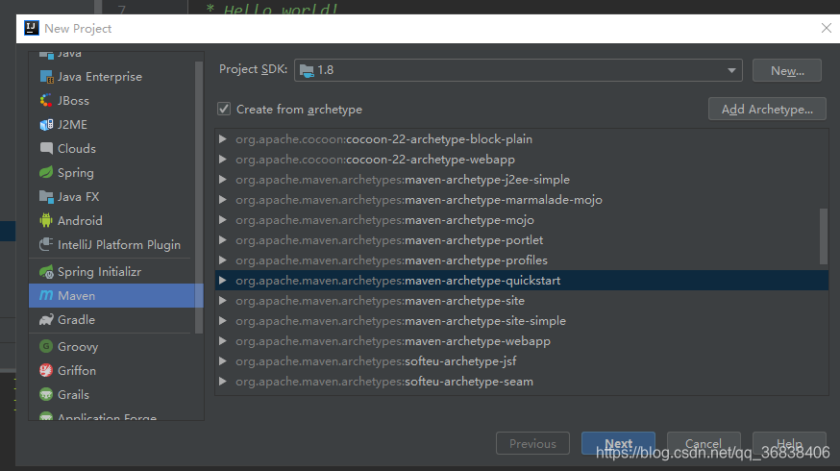Click the Gradle elephant icon
Viewport: 840px width, 471px height.
click(46, 319)
